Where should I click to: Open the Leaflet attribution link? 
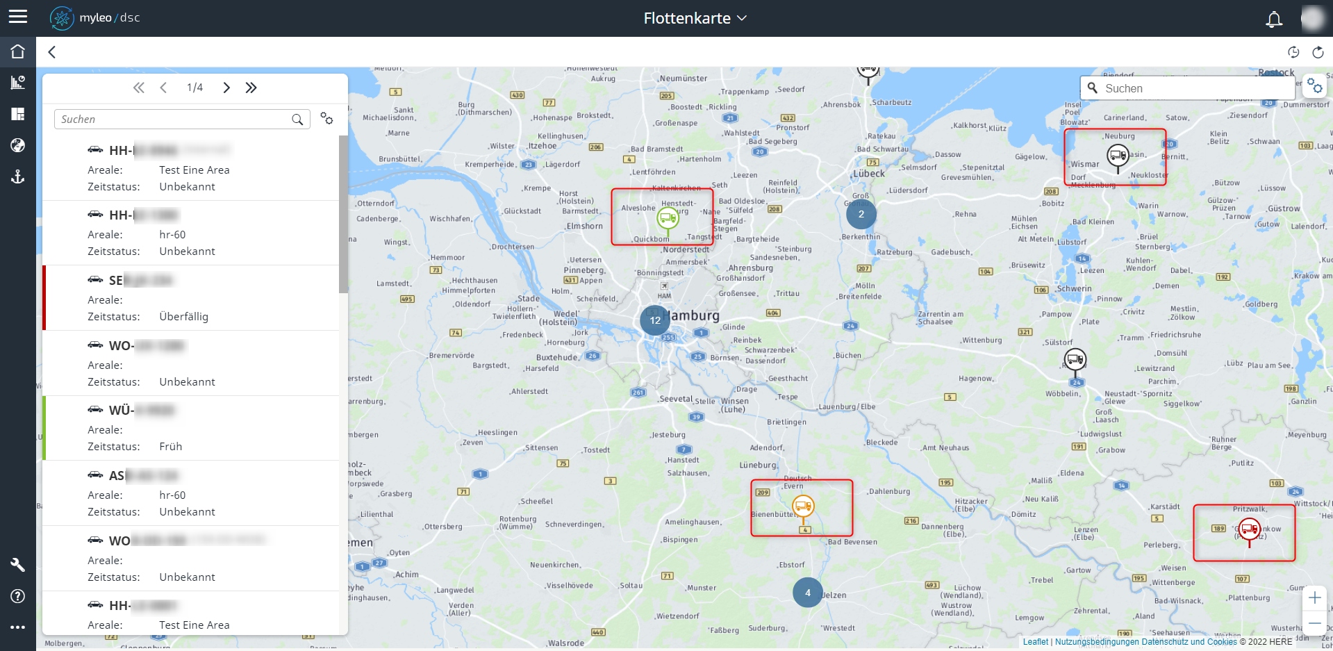(1035, 642)
